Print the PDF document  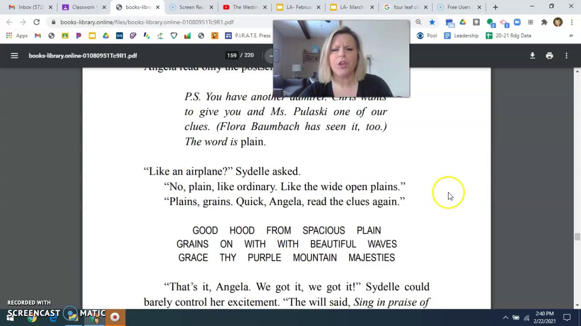click(549, 56)
